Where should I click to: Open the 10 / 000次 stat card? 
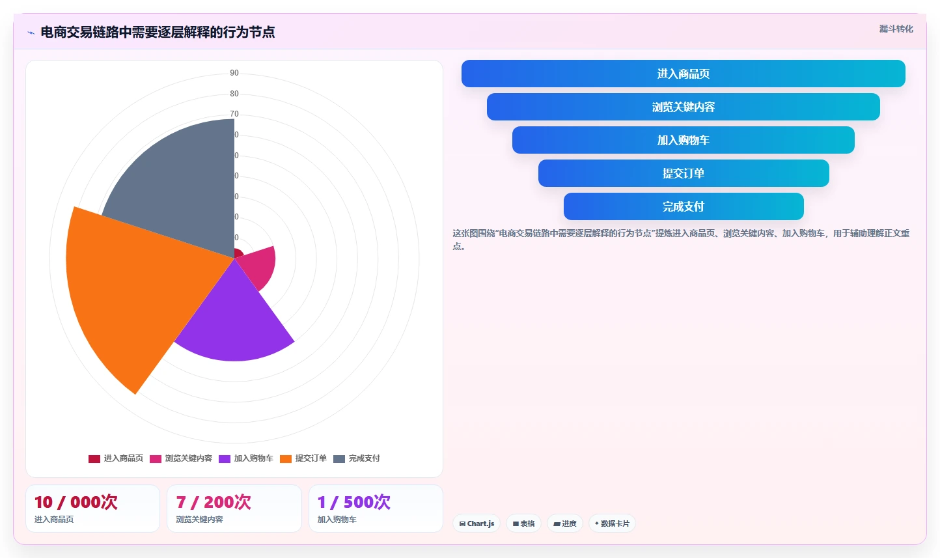coord(92,509)
